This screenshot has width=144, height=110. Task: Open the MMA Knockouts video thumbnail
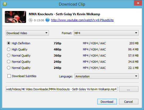15,17
